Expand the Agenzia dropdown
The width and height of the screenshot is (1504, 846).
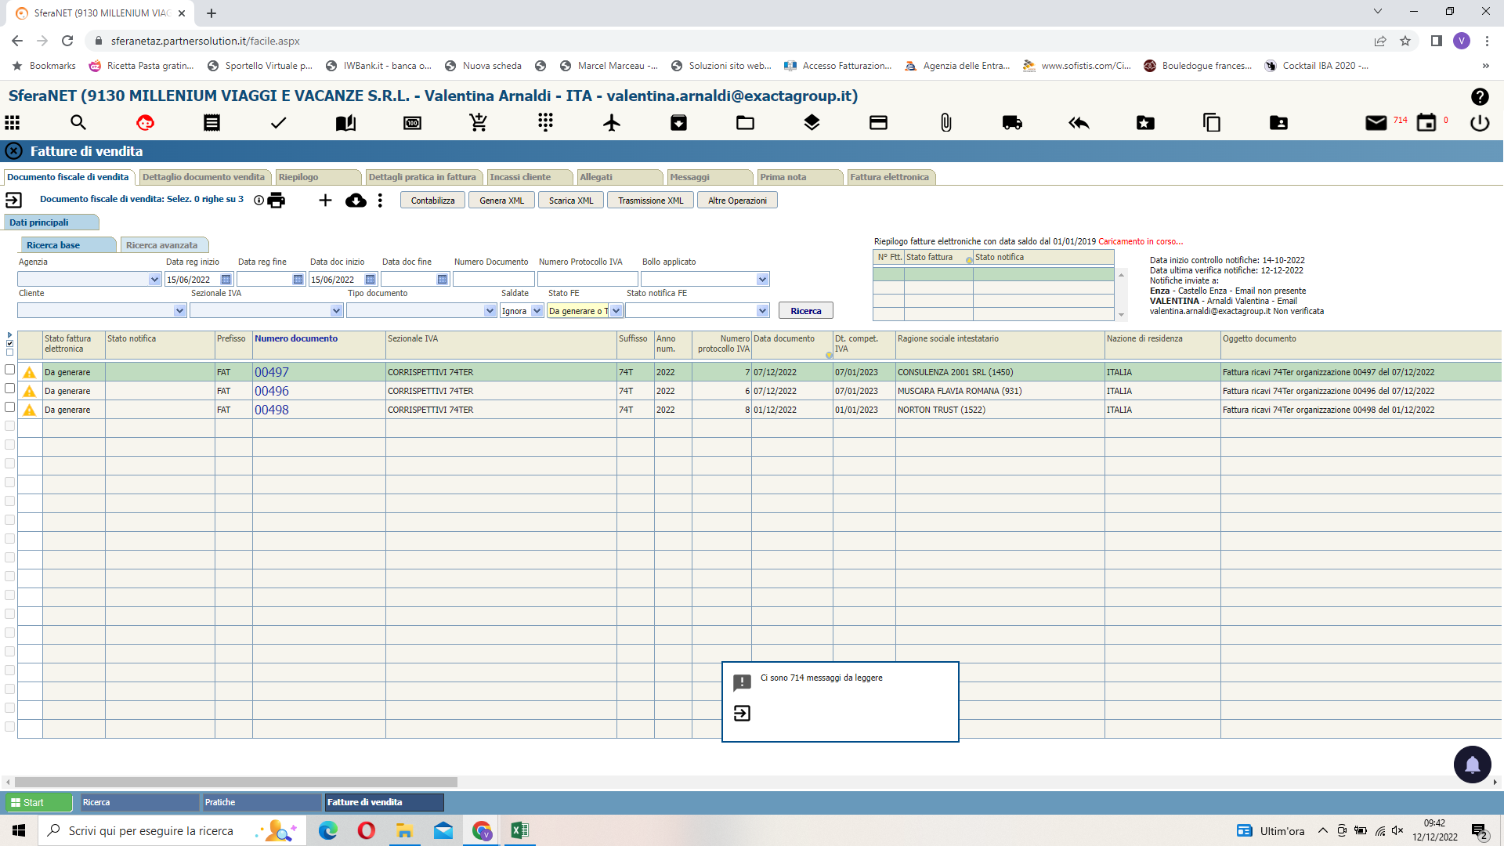(x=154, y=280)
